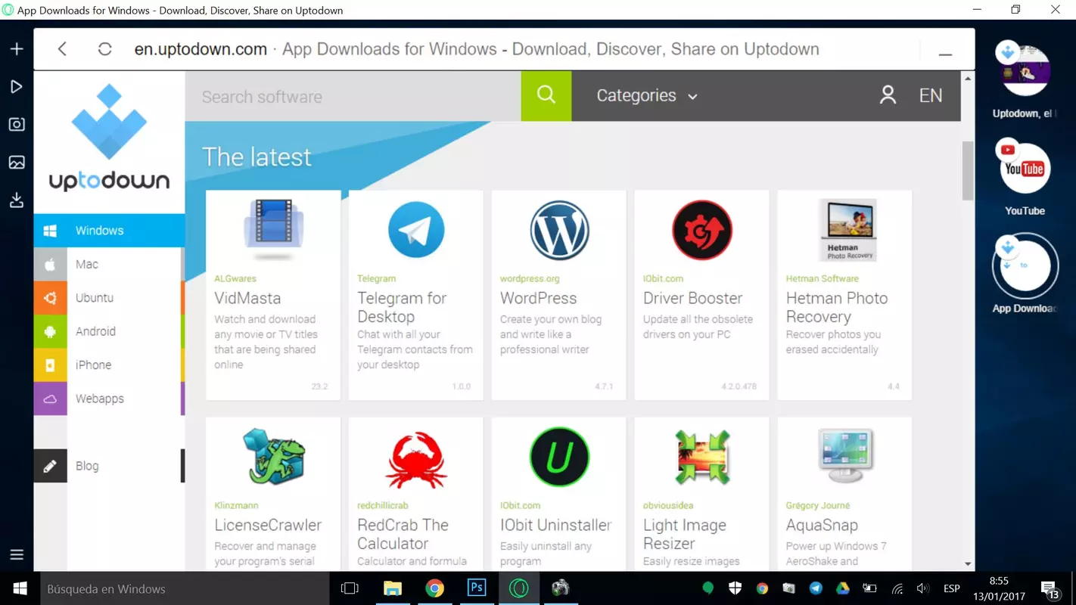
Task: Open the image gallery sidebar icon
Action: (x=17, y=163)
